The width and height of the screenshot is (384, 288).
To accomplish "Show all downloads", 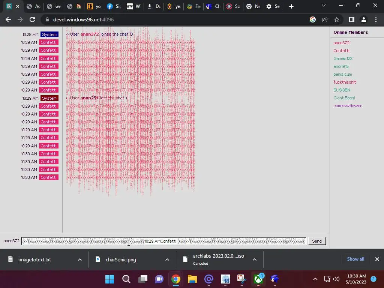I will (355, 259).
